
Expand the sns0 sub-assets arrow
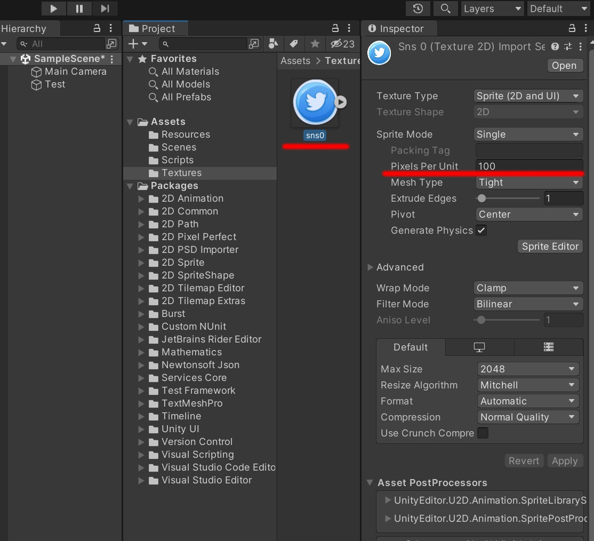pos(341,102)
